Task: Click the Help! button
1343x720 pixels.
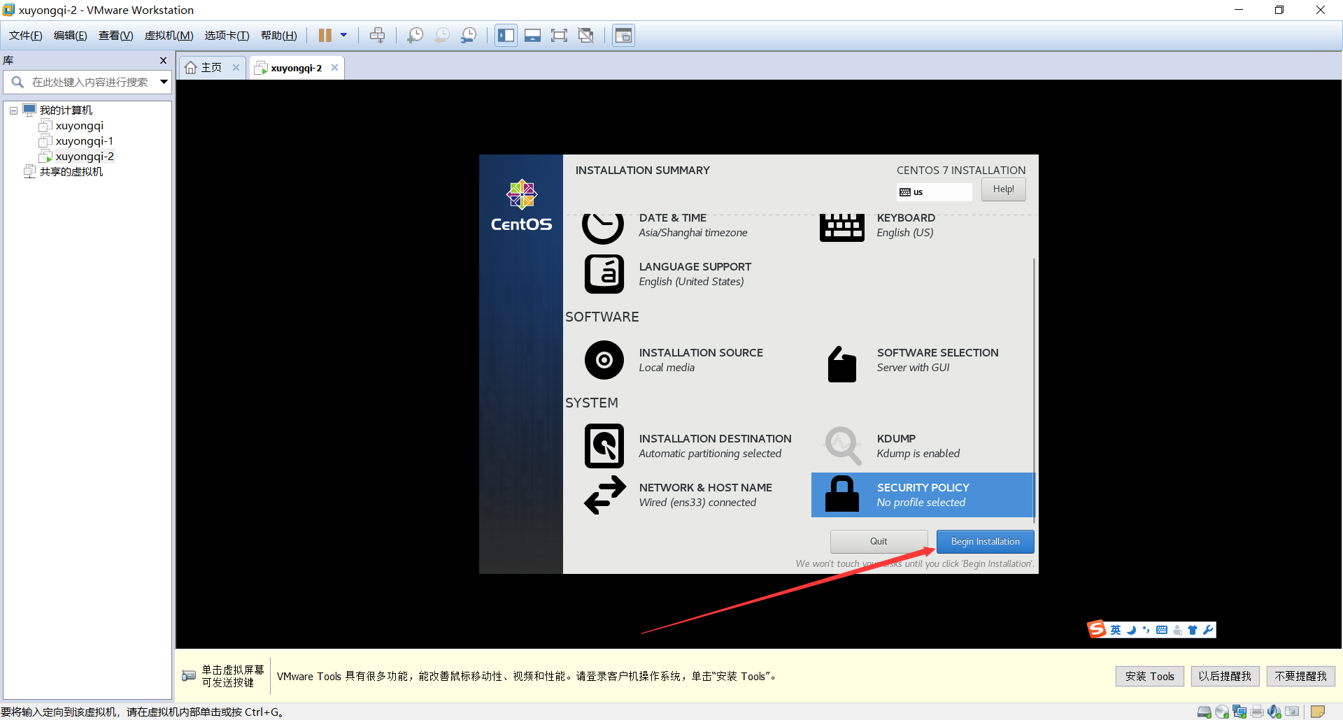Action: pos(1003,189)
